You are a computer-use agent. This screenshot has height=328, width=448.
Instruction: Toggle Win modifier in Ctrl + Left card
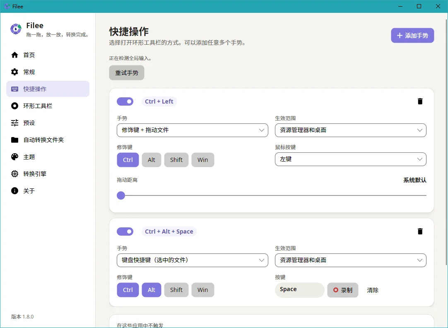pyautogui.click(x=202, y=160)
